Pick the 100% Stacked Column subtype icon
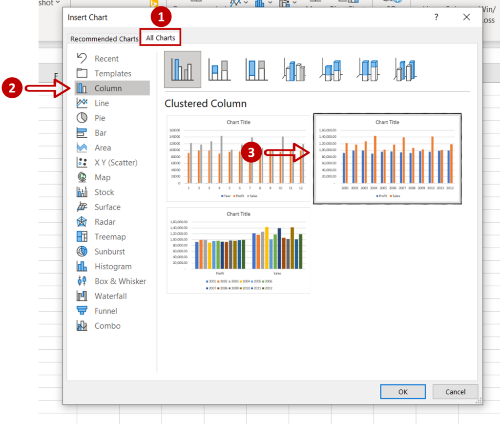Screen dimensions: 500x424 [256, 69]
